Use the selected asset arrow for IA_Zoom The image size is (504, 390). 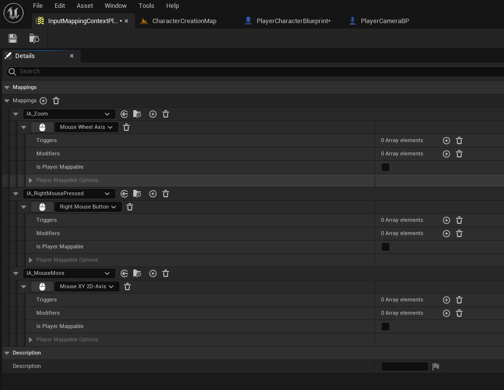tap(124, 114)
